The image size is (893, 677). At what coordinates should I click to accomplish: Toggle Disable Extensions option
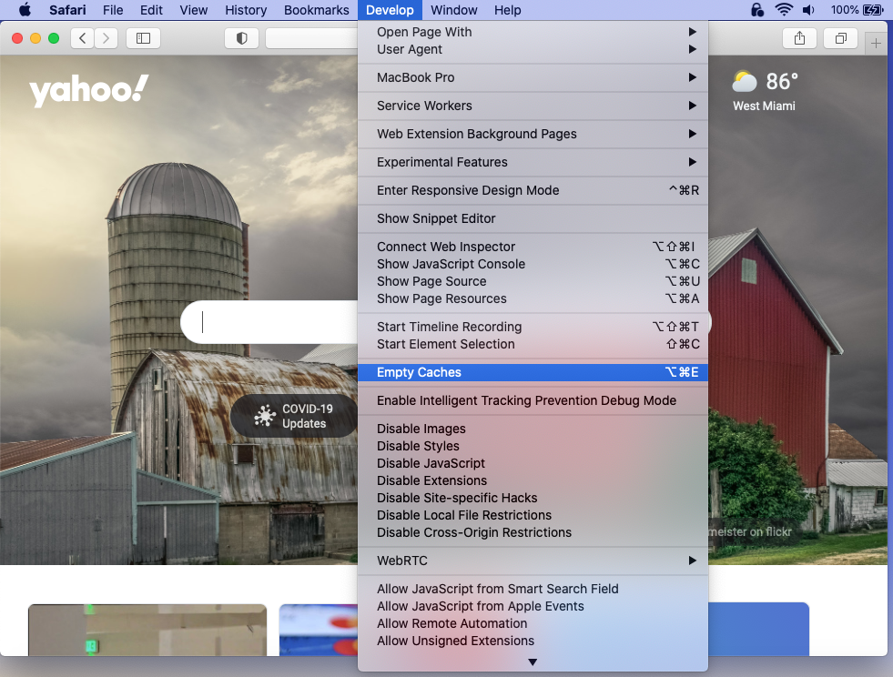tap(533, 480)
